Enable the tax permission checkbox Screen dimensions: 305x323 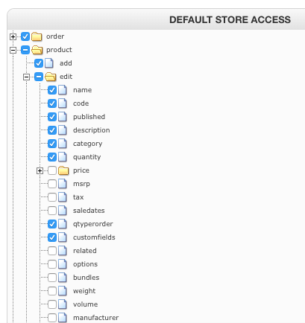click(52, 197)
